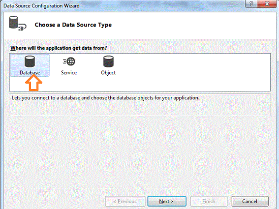Screen dimensions: 279x209
Task: Click the Cancel button
Action: (250, 201)
